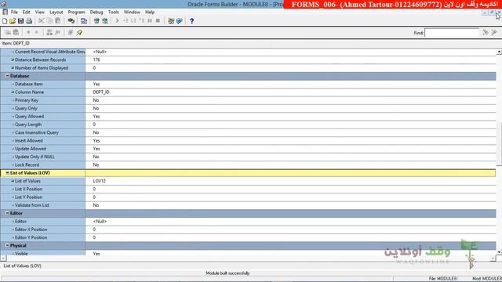502x282 pixels.
Task: Click the debugger Go arrow icon
Action: (117, 21)
